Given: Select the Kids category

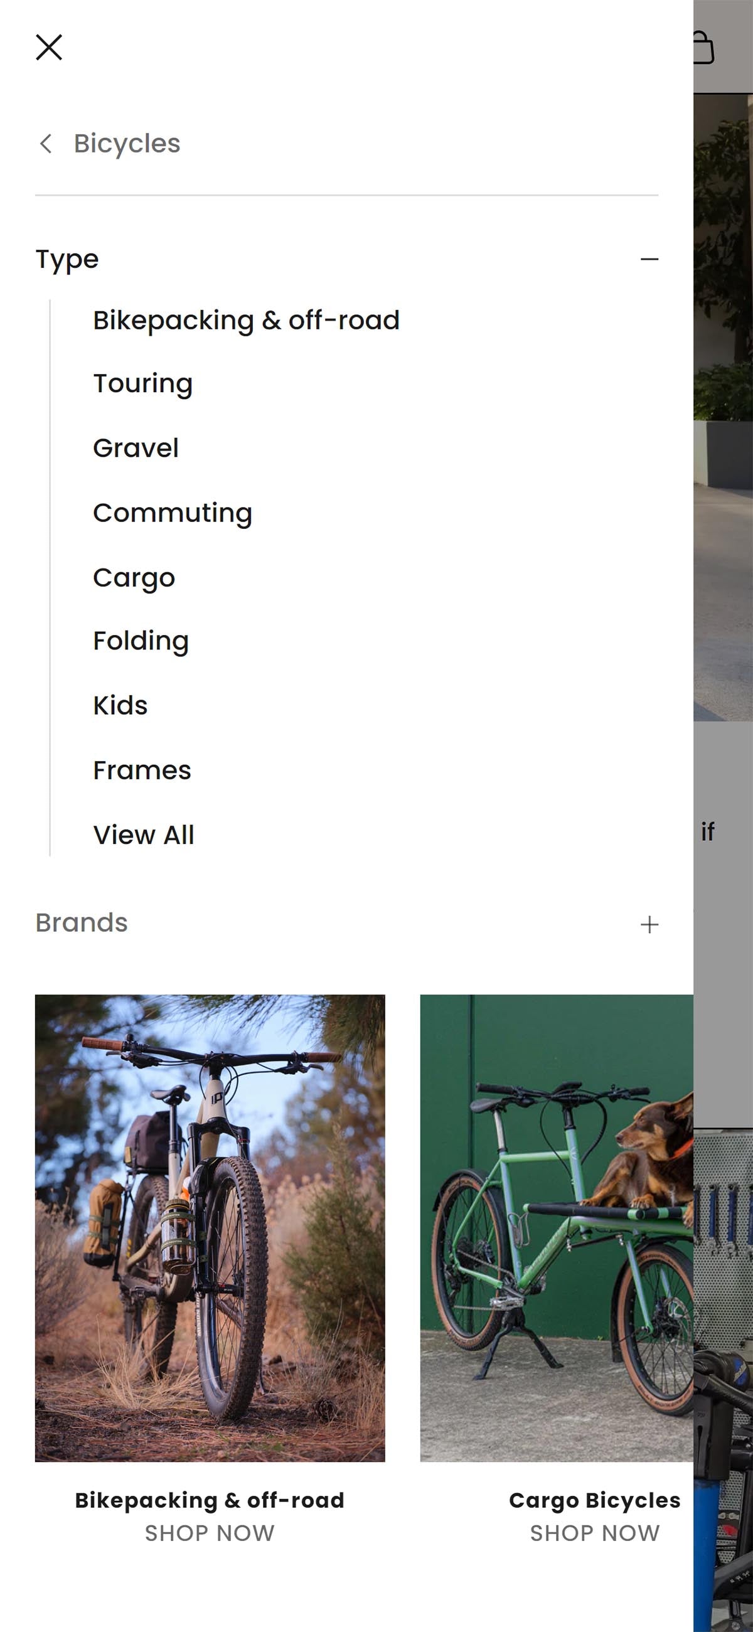Looking at the screenshot, I should click(120, 705).
